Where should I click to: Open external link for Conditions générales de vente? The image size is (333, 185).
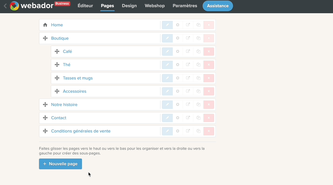coord(188,131)
